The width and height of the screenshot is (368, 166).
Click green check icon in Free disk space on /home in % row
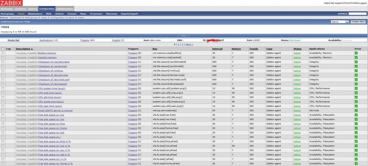point(356,163)
